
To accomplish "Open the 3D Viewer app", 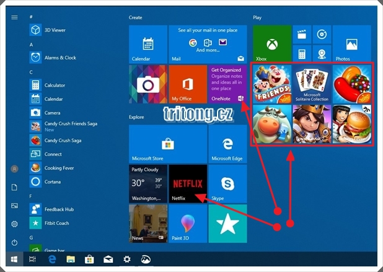I will point(63,30).
